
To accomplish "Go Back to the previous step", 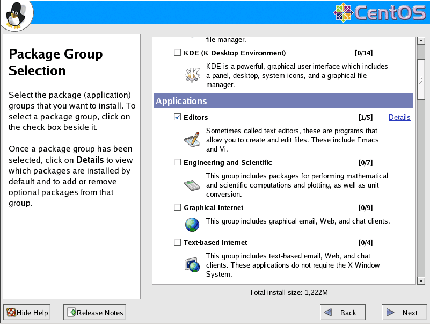I will click(x=342, y=313).
